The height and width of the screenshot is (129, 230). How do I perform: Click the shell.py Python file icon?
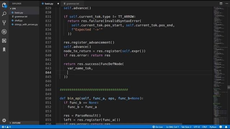point(13,20)
